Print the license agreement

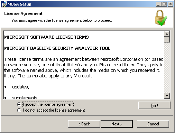154,105
